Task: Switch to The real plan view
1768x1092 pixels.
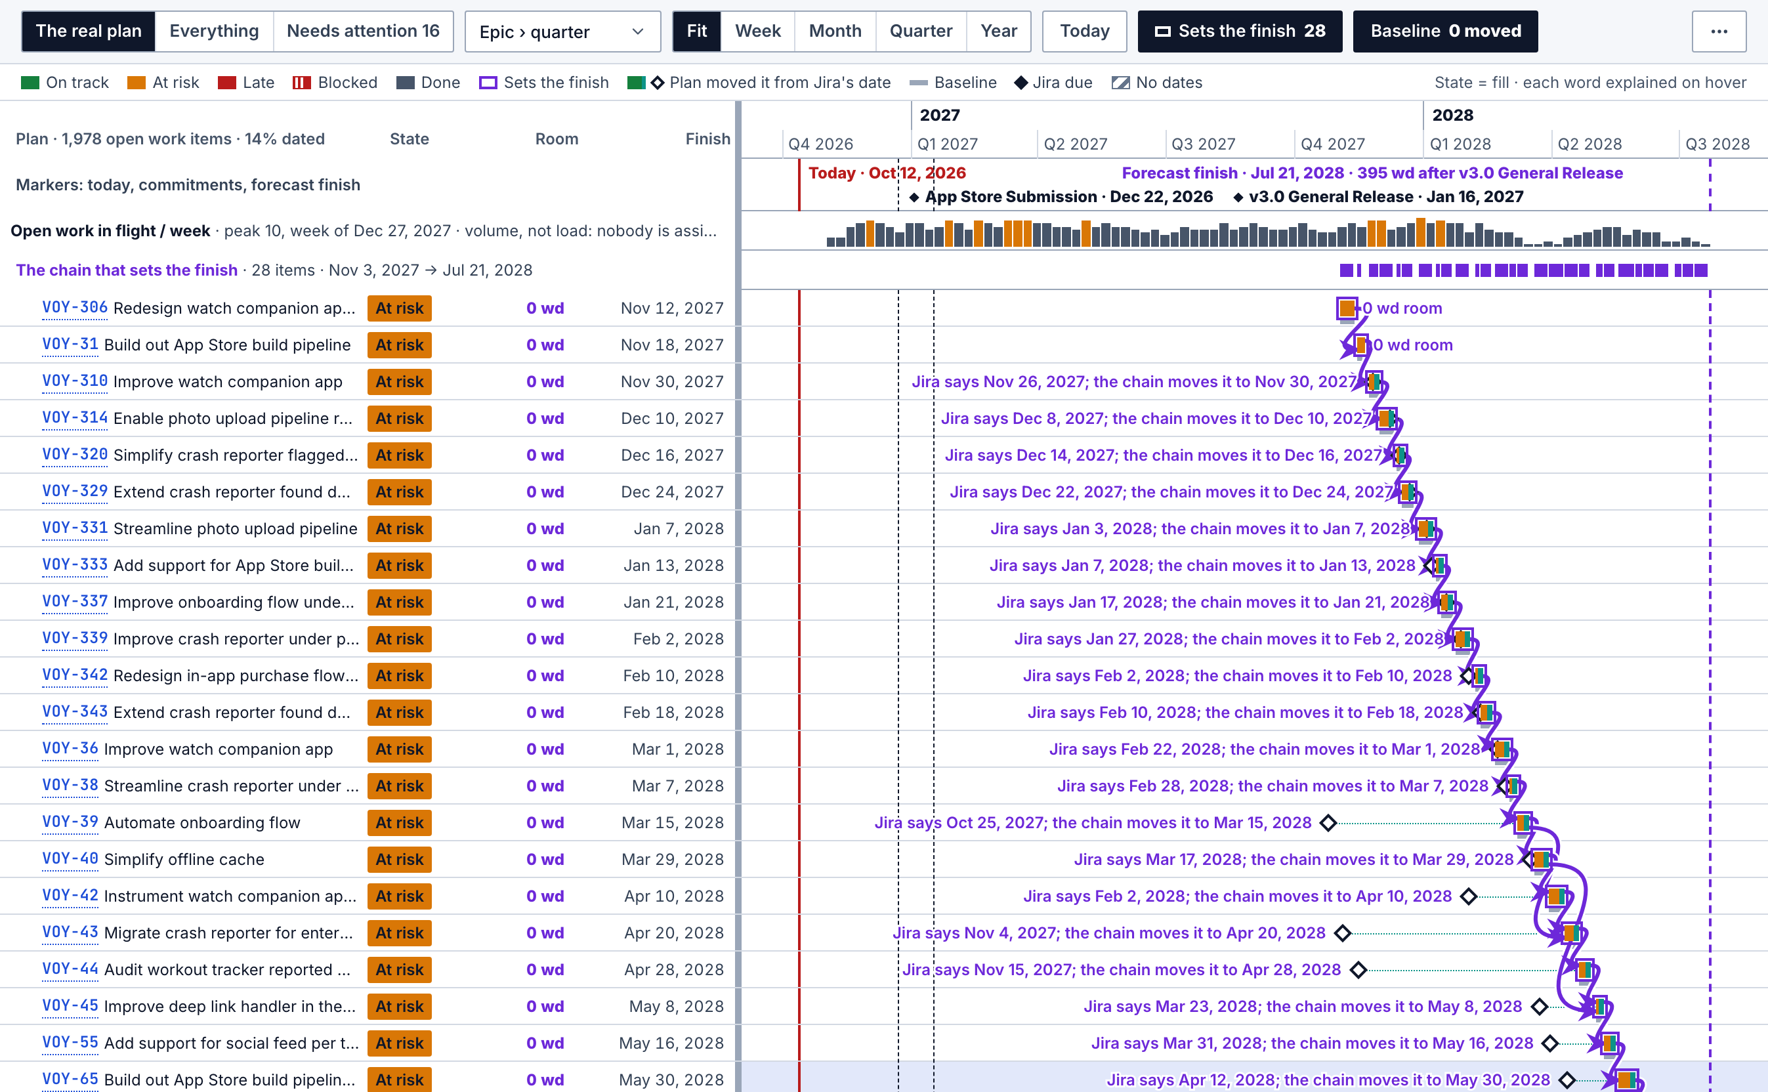Action: point(89,31)
